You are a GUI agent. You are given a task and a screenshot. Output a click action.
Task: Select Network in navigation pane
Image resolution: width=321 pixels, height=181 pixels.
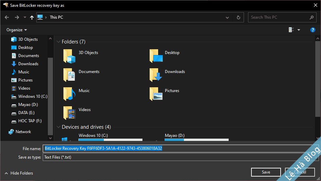[20, 132]
